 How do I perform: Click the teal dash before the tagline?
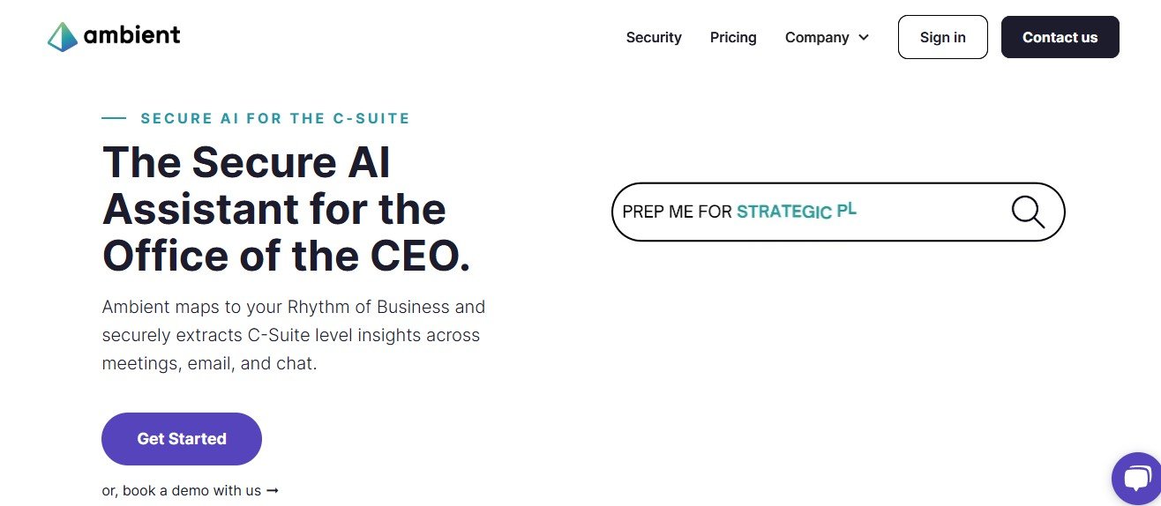pyautogui.click(x=114, y=117)
